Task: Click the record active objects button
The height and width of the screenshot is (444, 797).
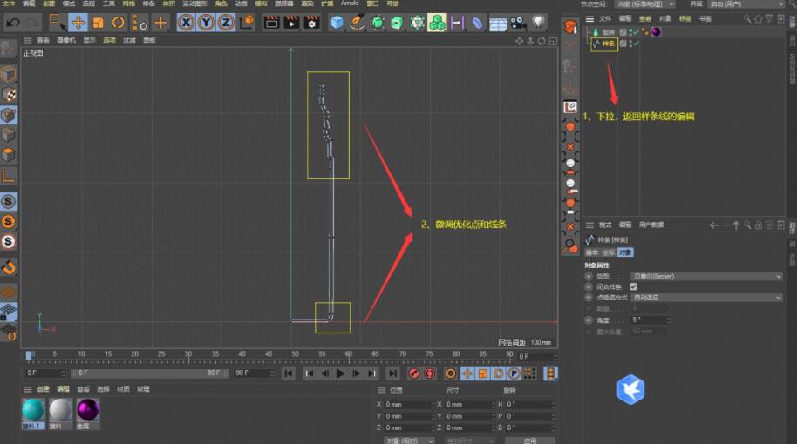Action: pos(413,374)
